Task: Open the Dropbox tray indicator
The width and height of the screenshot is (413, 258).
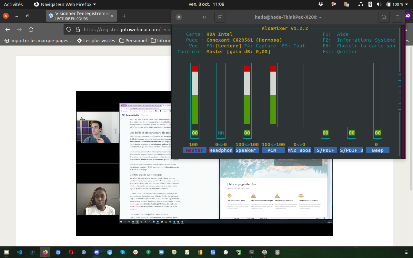Action: 321,4
